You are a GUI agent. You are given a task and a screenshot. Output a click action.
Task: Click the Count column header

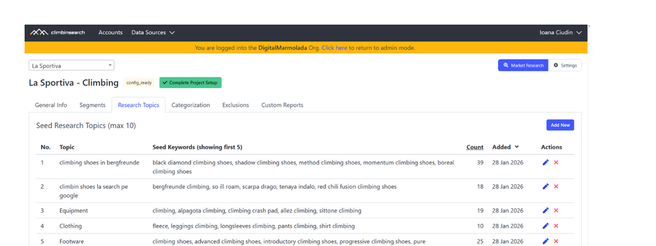click(475, 147)
